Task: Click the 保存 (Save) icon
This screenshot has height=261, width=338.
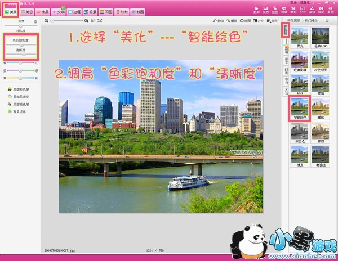Action: (265, 10)
